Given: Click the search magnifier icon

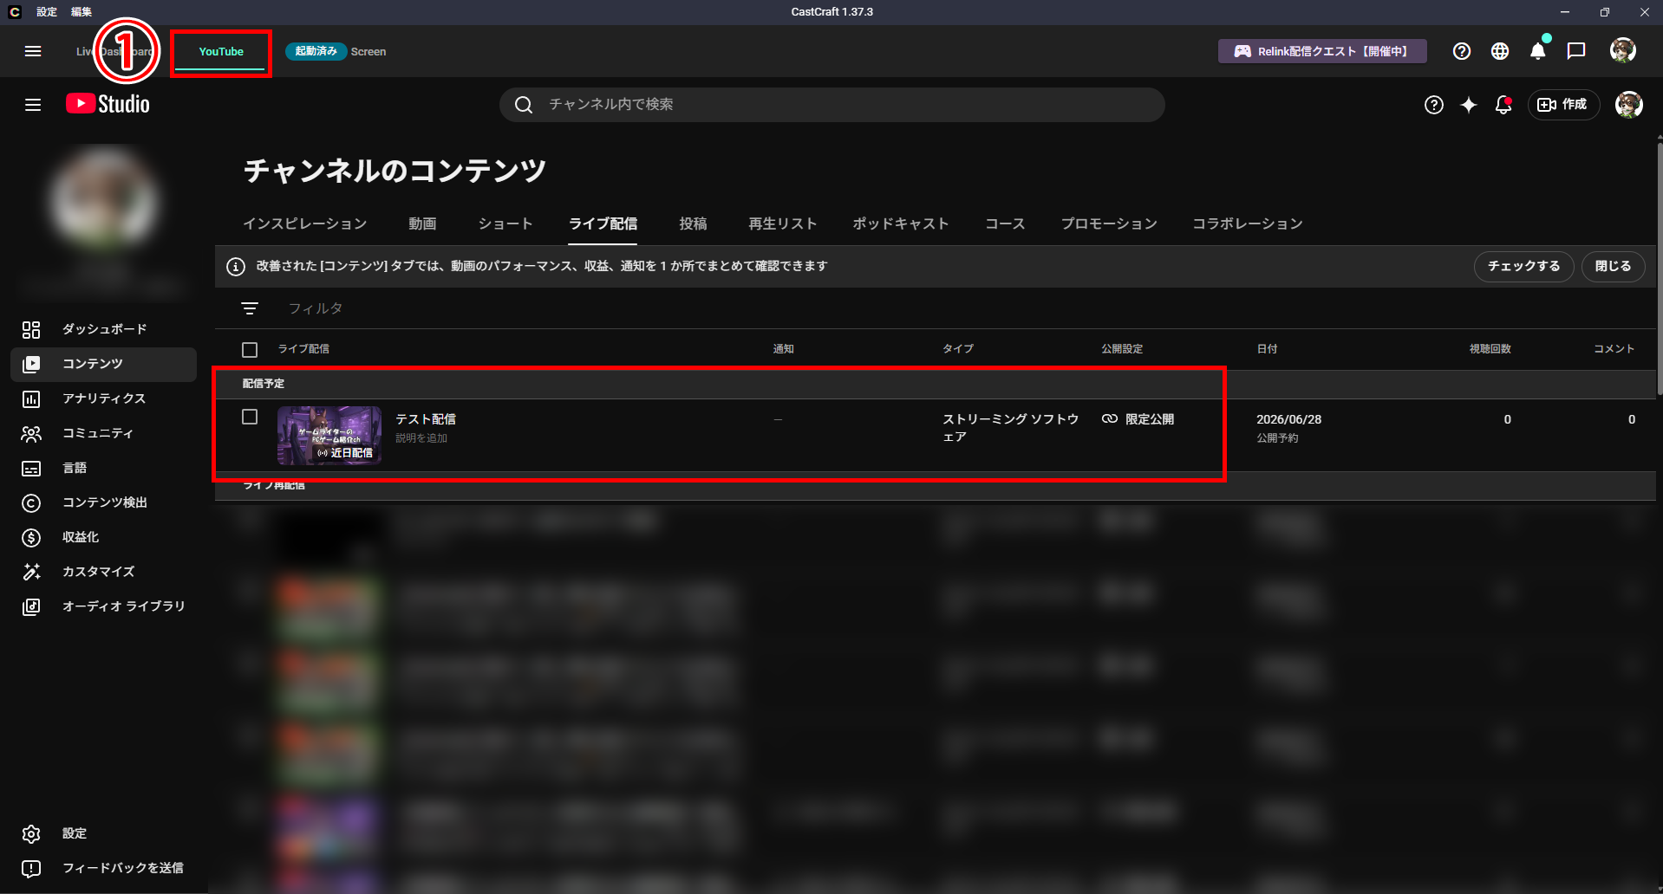Looking at the screenshot, I should point(524,105).
